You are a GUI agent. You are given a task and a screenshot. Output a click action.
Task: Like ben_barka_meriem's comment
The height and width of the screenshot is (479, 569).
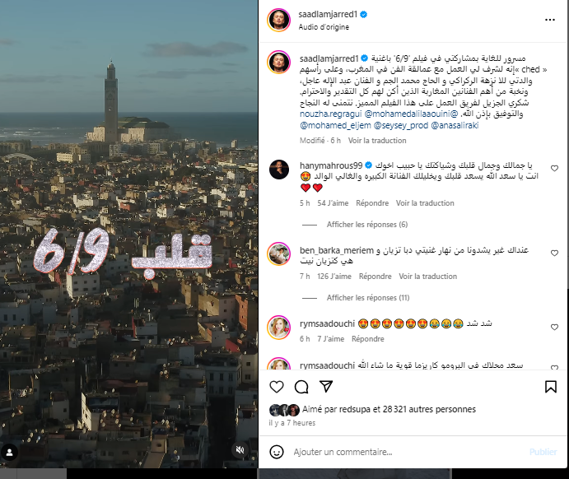click(x=554, y=253)
